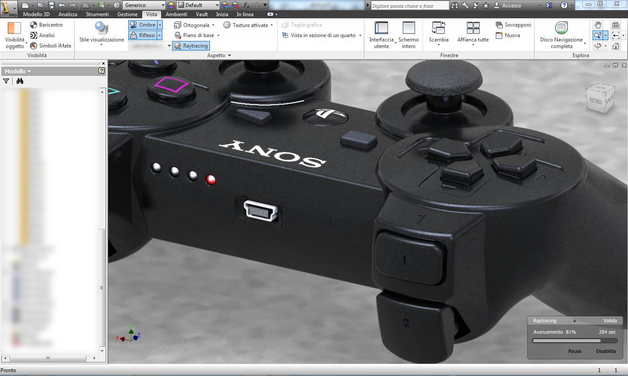Click the Adjust appearance icon
The width and height of the screenshot is (628, 376).
pyautogui.click(x=225, y=5)
